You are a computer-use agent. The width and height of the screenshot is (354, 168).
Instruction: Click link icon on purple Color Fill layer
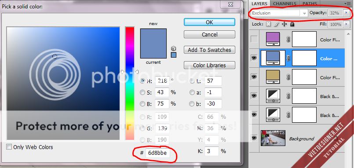(288, 40)
